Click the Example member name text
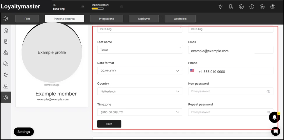 [56, 94]
